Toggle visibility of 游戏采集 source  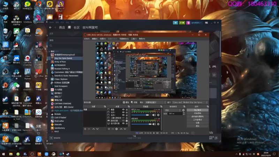pyautogui.click(x=123, y=120)
